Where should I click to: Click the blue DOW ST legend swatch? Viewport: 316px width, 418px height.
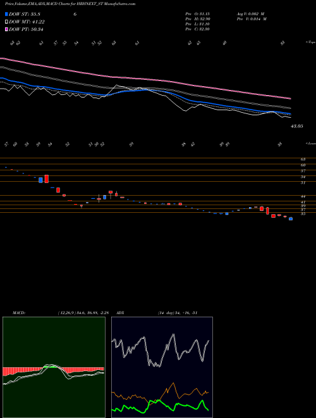click(x=6, y=14)
